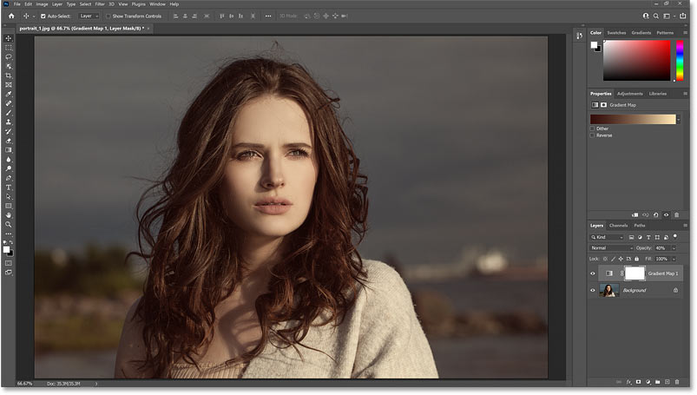The image size is (697, 395).
Task: Select the Brush tool
Action: coord(9,113)
